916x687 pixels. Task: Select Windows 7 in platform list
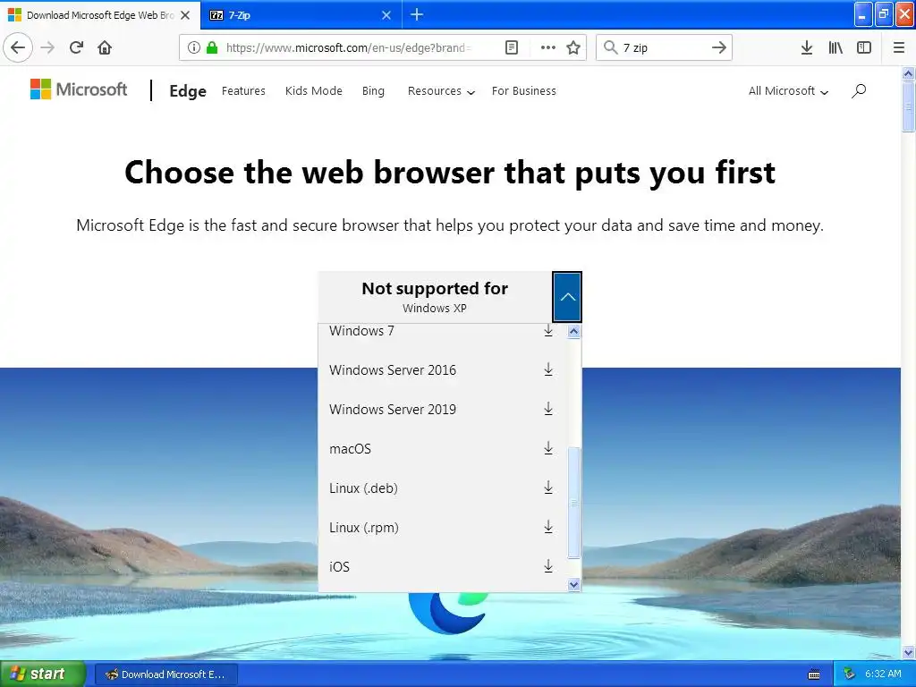pos(361,331)
